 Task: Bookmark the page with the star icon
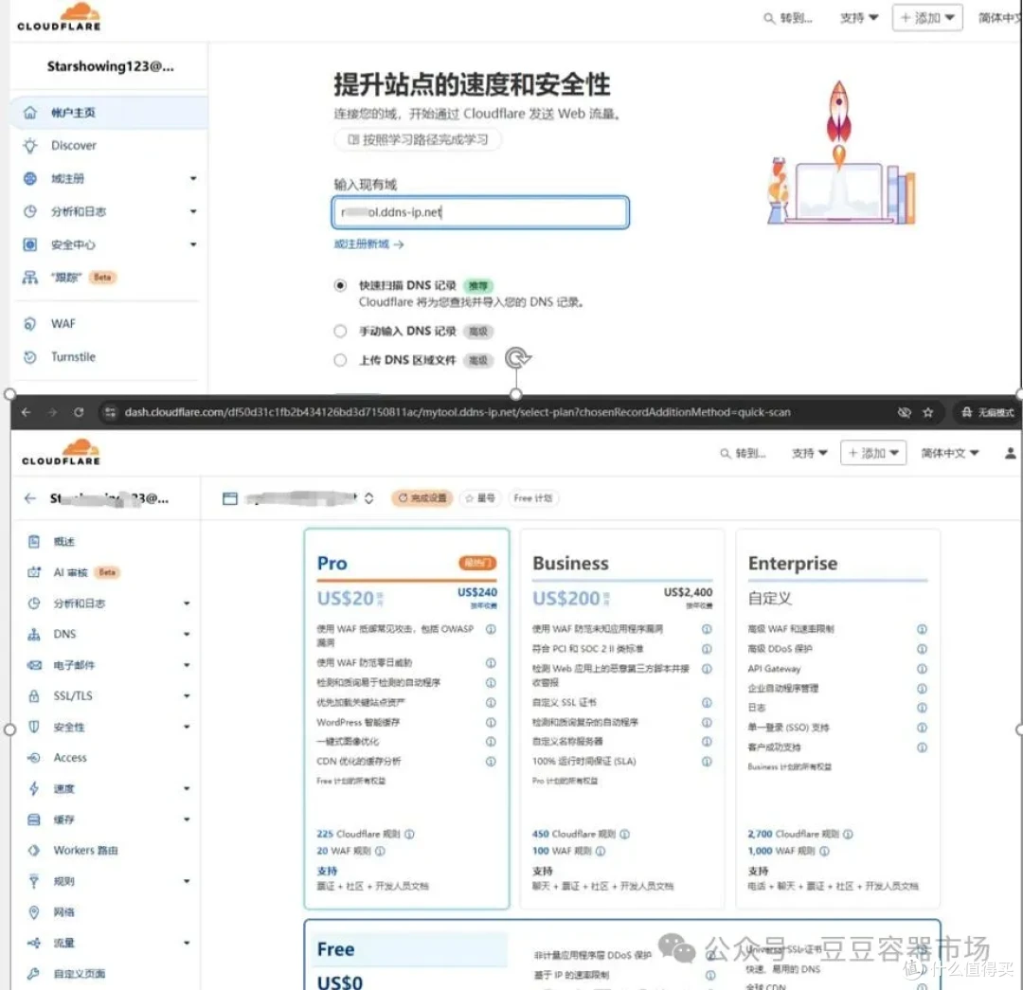927,412
